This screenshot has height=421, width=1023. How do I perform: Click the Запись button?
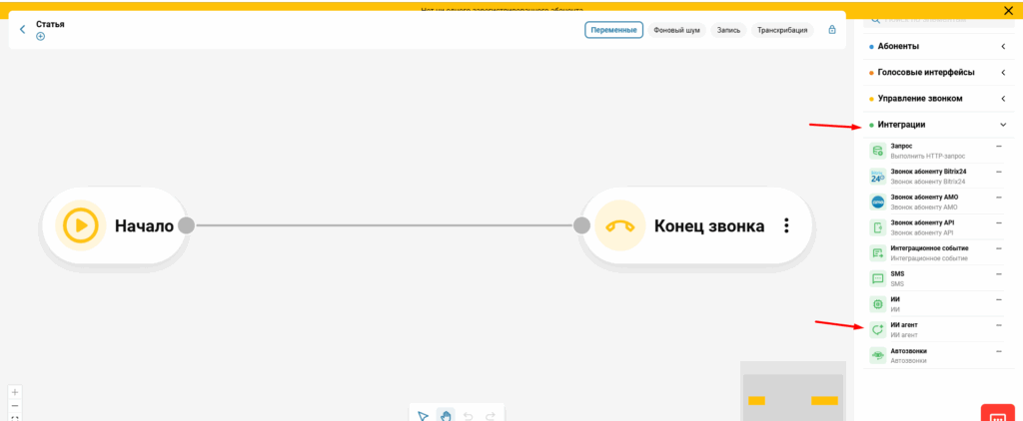coord(728,30)
